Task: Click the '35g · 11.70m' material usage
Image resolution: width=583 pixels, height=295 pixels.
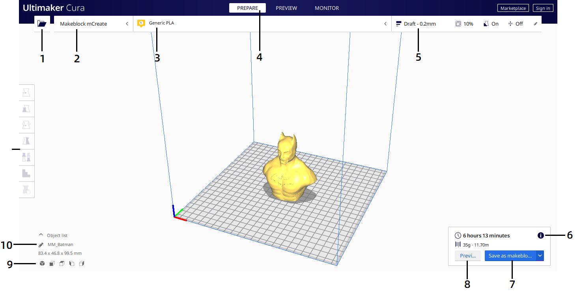Action: tap(476, 245)
